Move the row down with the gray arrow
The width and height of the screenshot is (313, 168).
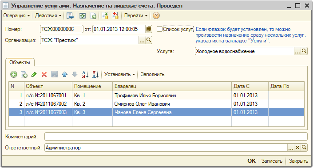point(75,75)
